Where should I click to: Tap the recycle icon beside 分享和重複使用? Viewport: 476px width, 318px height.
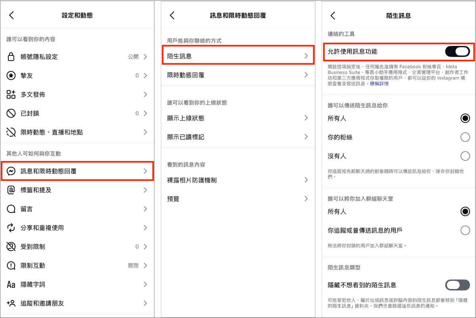11,228
